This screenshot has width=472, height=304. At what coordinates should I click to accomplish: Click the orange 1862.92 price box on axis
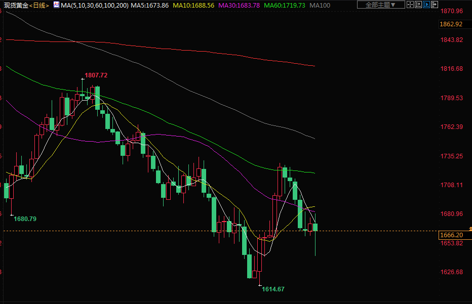click(452, 24)
